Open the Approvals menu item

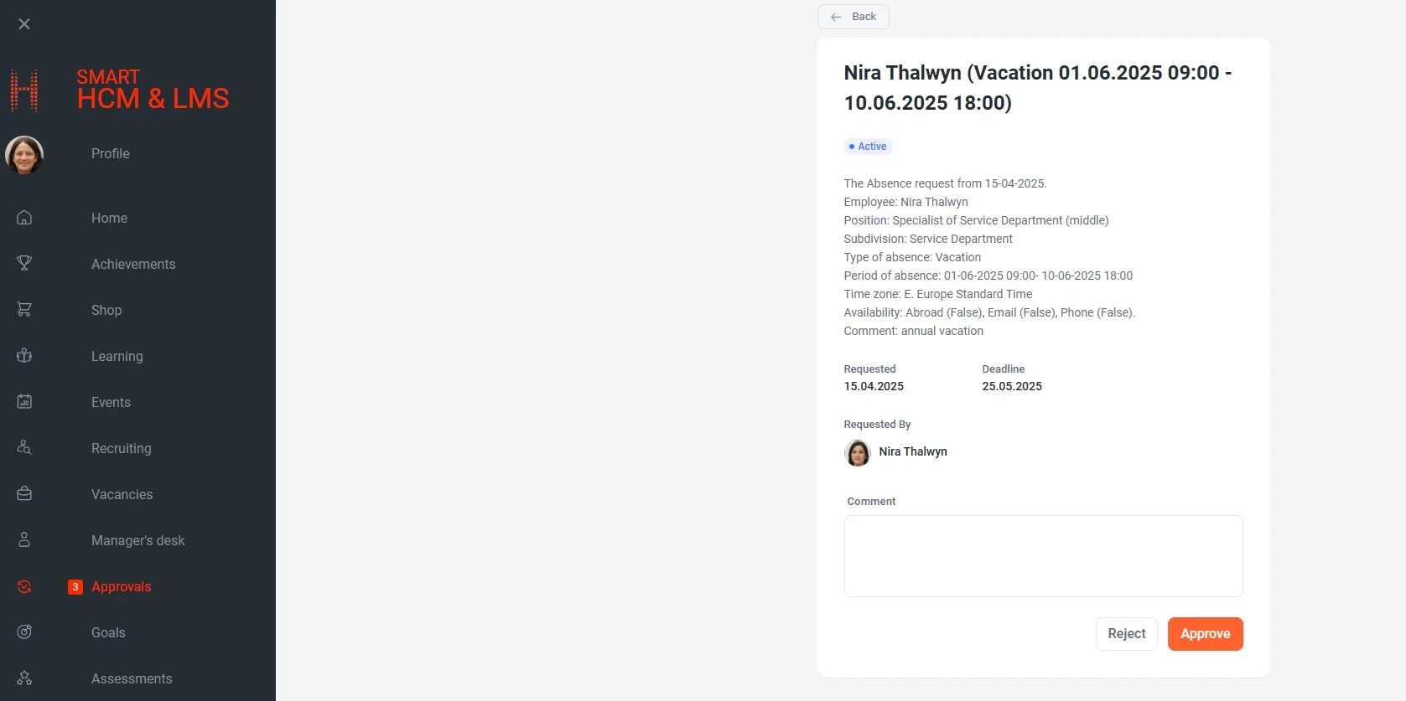[x=122, y=587]
